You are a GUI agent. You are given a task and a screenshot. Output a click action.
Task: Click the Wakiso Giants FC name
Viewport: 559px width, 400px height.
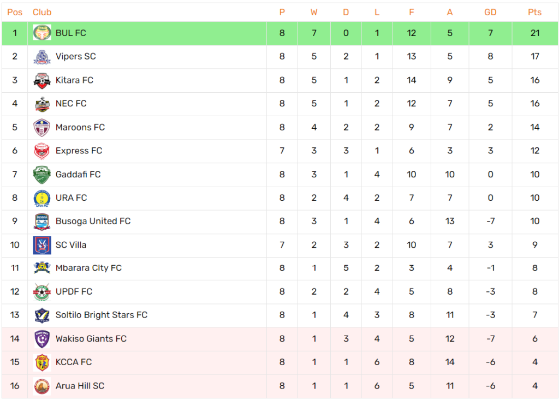click(91, 338)
